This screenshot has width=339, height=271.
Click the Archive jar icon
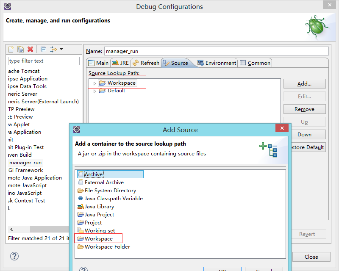coord(81,174)
